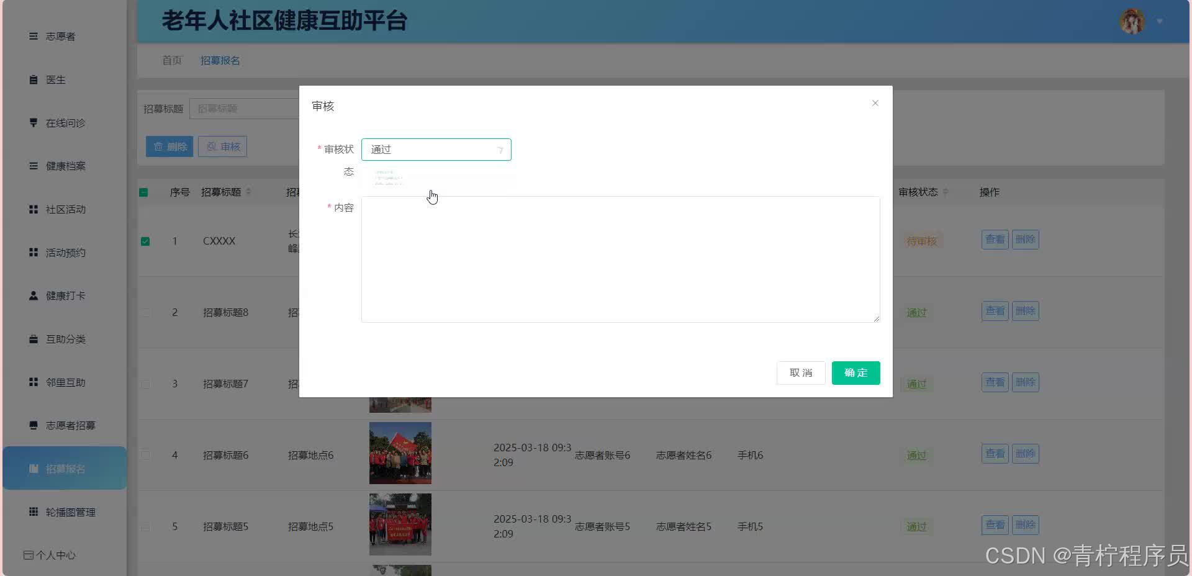Screen dimensions: 1192x576
Task: Open the 审核状态 dropdown showing 通过
Action: point(436,149)
